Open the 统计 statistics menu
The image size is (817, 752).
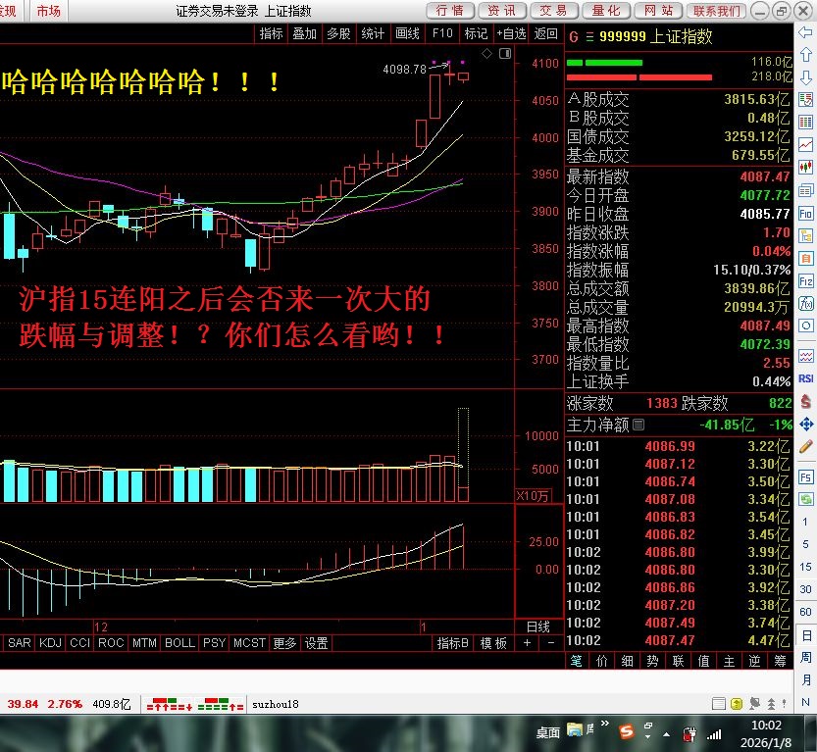pos(373,34)
